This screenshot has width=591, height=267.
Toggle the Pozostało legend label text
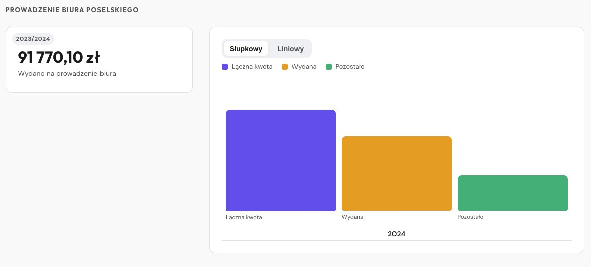click(350, 67)
